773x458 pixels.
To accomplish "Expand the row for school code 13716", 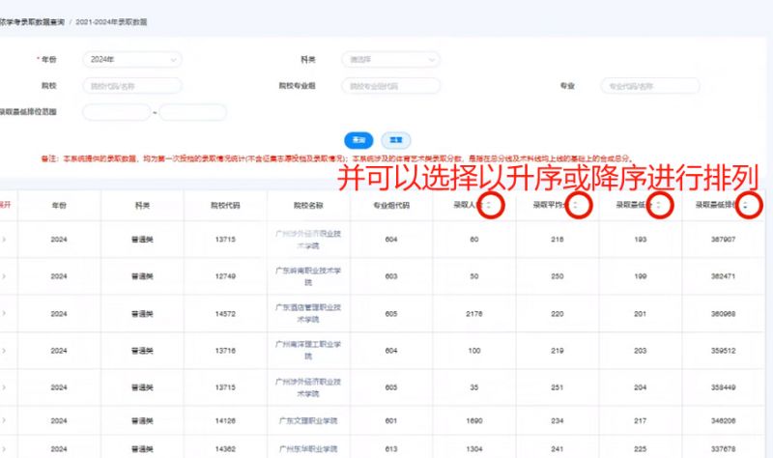I will pos(4,350).
